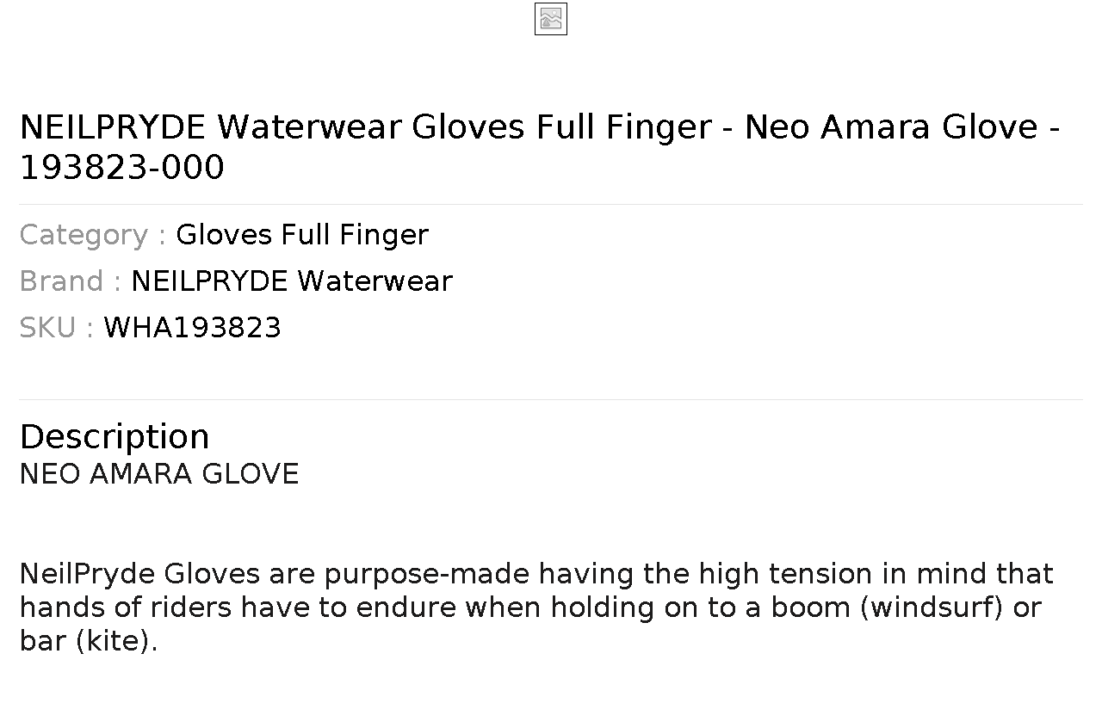
Task: Click the word boom in the description
Action: [810, 607]
